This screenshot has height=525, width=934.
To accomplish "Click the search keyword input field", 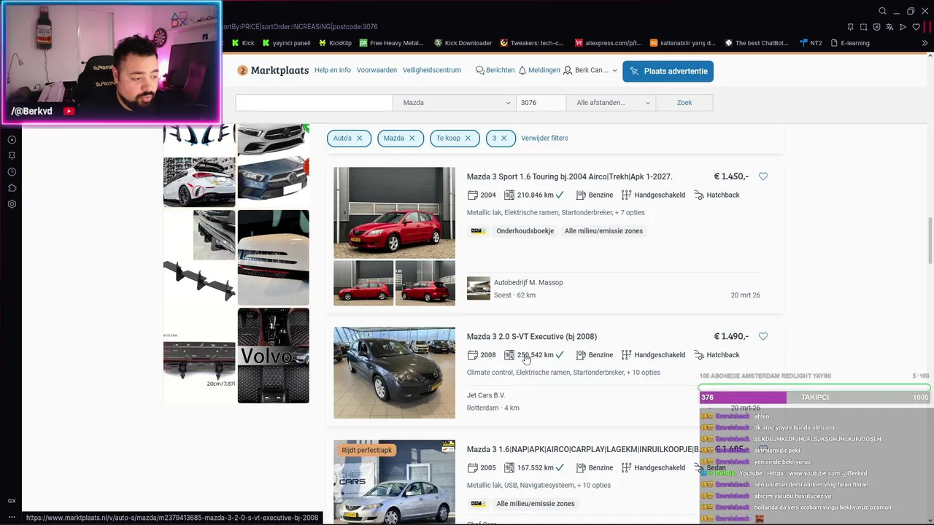I will tap(314, 103).
